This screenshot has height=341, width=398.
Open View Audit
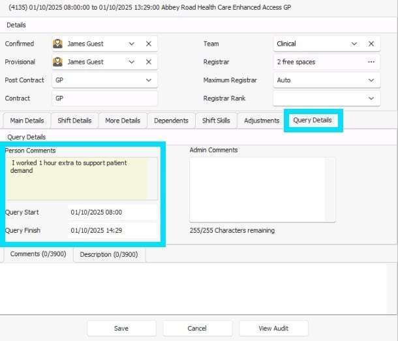coord(273,329)
